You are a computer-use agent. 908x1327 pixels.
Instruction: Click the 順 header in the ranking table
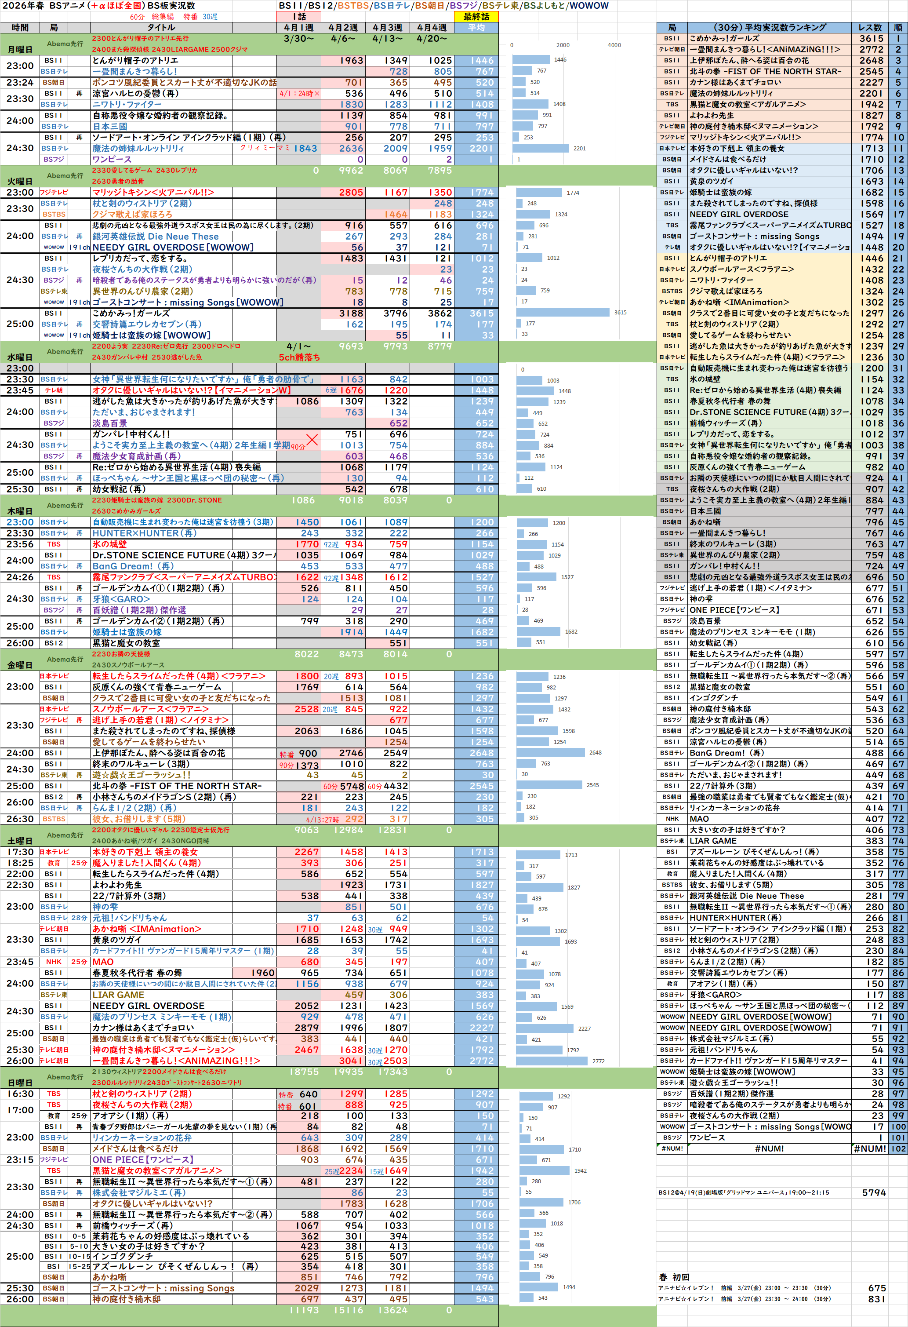coord(898,27)
